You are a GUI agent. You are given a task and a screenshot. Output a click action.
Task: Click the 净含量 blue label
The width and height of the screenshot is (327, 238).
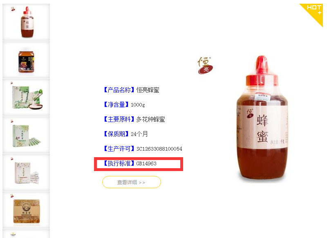(116, 105)
